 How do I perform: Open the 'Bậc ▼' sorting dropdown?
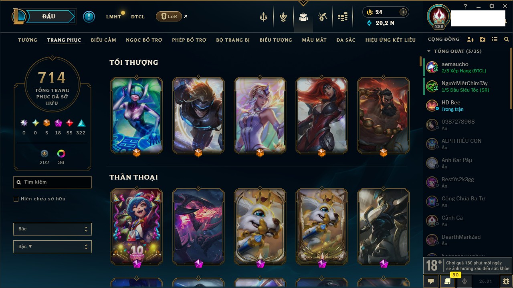pos(53,247)
